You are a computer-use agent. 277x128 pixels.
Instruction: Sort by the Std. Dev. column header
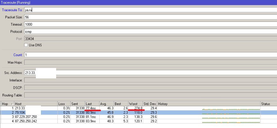[x=150, y=104]
